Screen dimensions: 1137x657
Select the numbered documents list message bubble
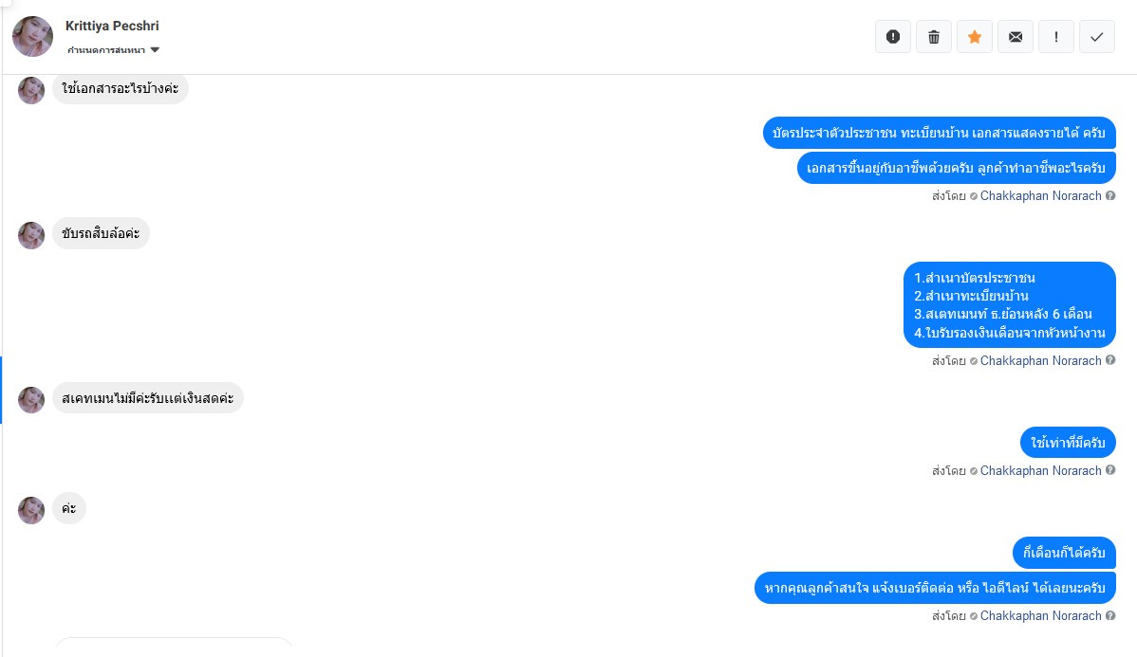coord(1010,305)
